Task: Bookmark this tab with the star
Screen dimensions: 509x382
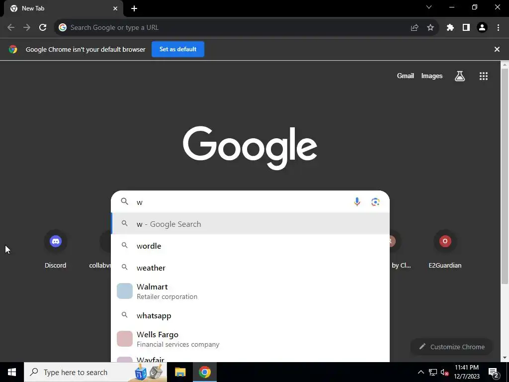Action: coord(430,28)
